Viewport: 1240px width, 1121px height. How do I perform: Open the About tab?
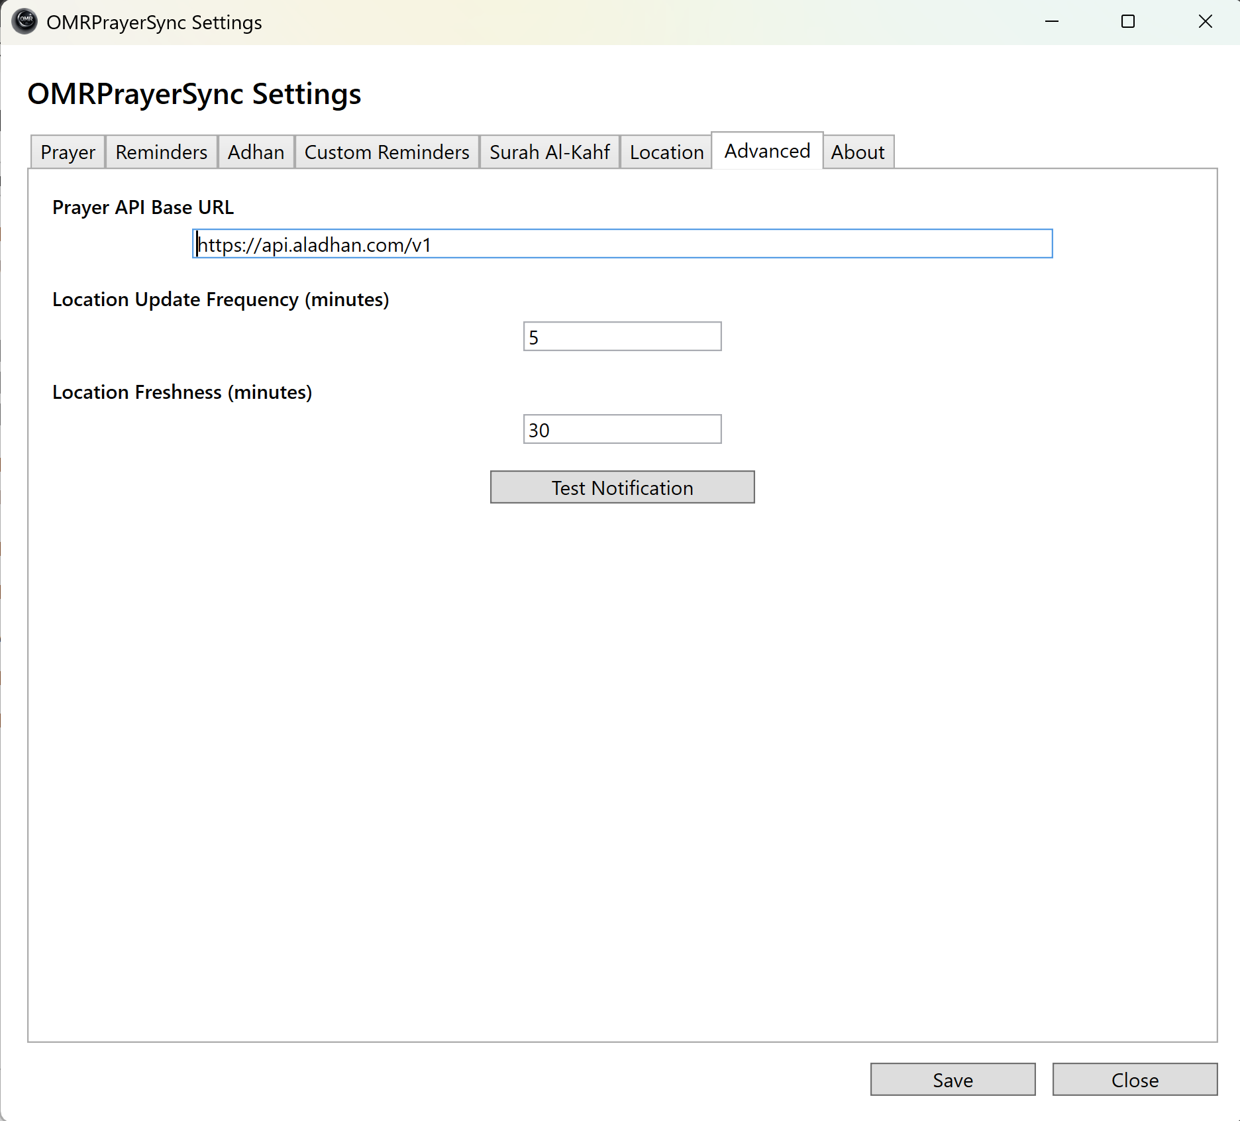coord(858,152)
